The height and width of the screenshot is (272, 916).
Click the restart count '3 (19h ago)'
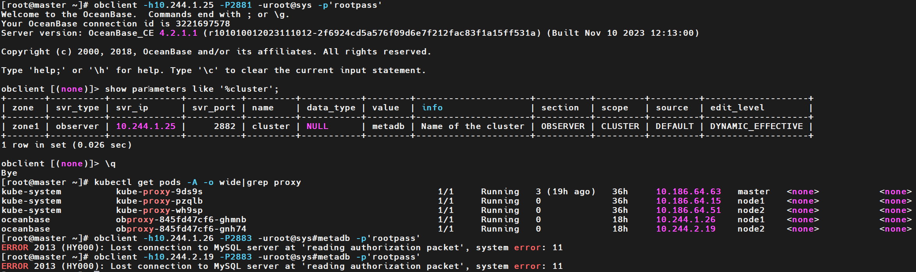[x=566, y=192]
